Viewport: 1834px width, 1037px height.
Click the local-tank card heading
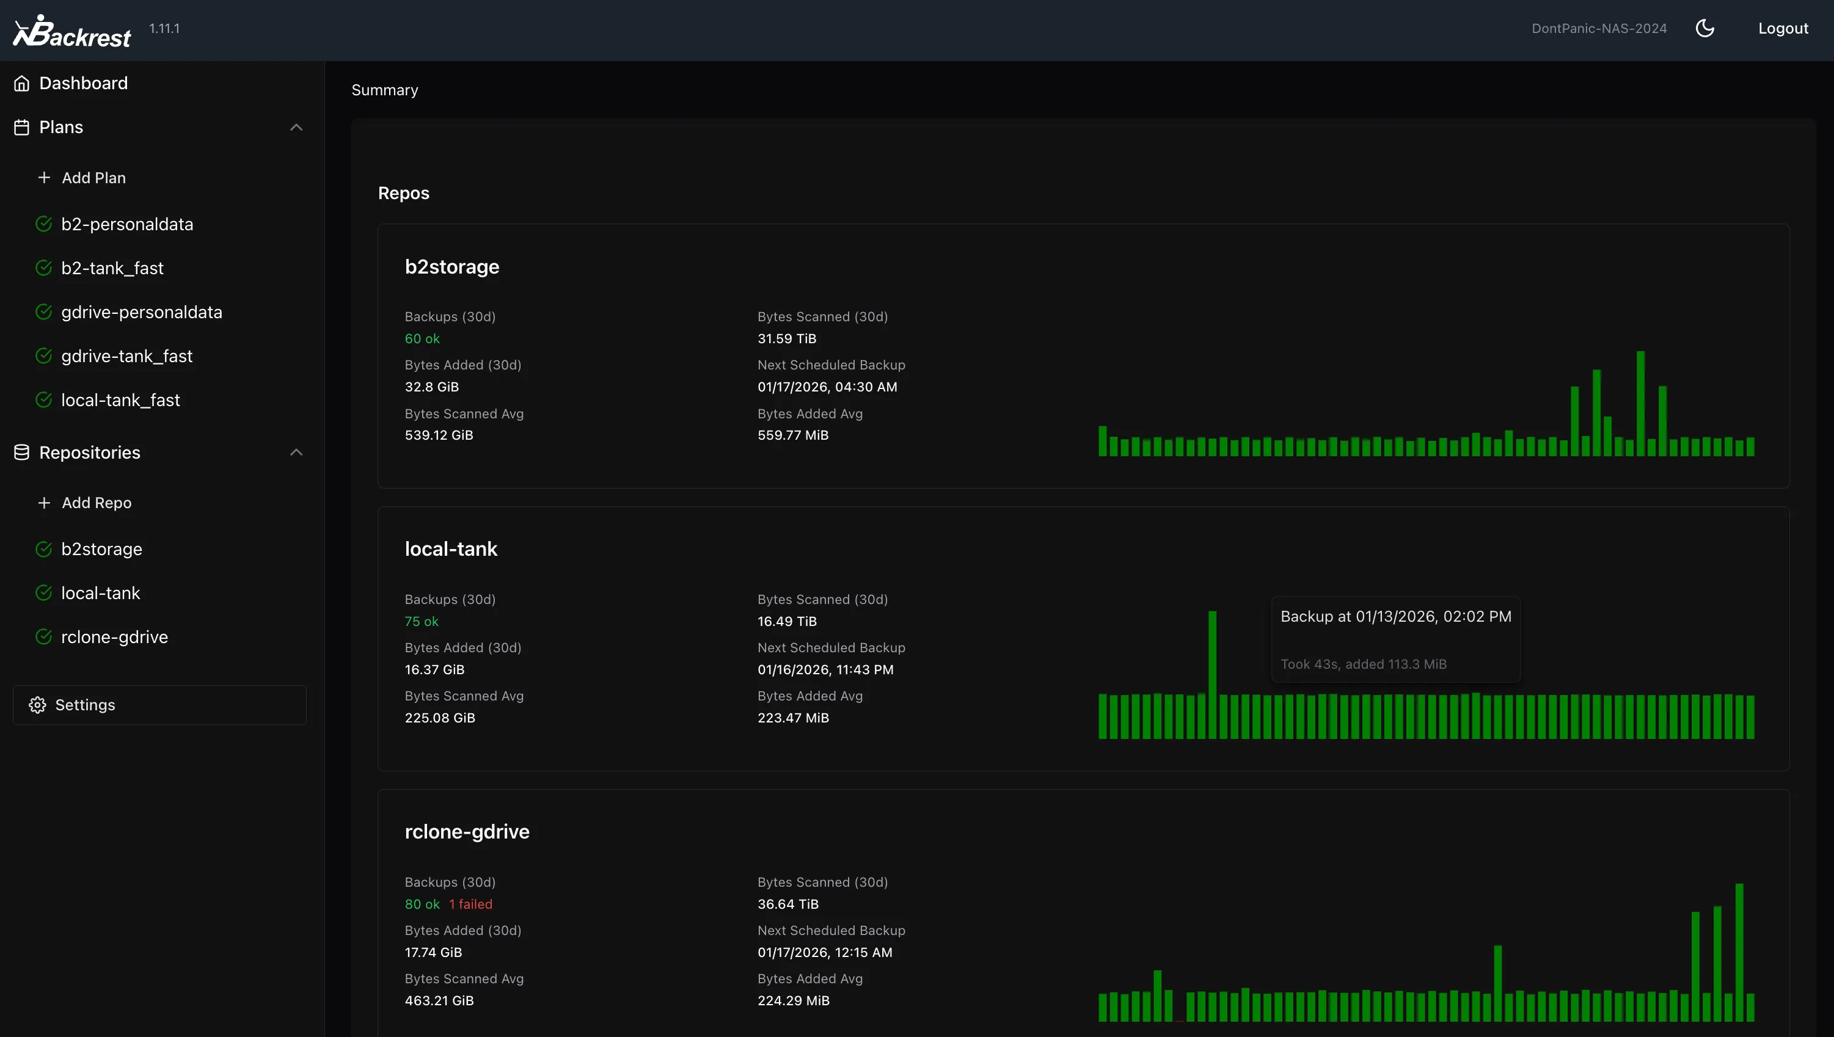pyautogui.click(x=451, y=549)
